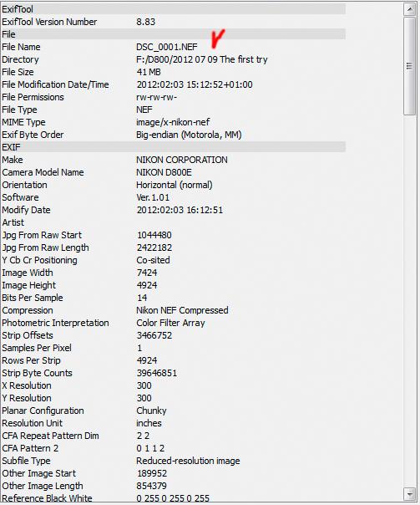The height and width of the screenshot is (505, 420).
Task: Click the Image Height label
Action: pyautogui.click(x=28, y=285)
